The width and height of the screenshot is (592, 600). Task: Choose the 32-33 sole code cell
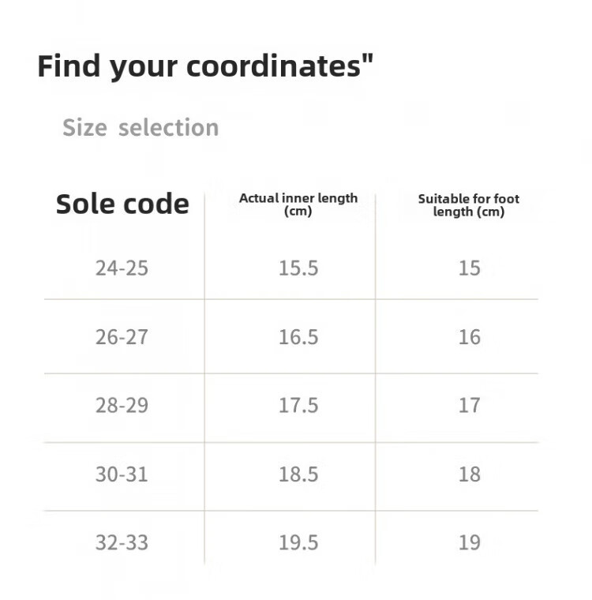coord(122,543)
